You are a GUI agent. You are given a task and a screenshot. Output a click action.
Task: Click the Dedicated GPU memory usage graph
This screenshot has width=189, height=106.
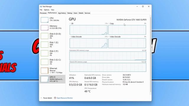click(x=108, y=56)
